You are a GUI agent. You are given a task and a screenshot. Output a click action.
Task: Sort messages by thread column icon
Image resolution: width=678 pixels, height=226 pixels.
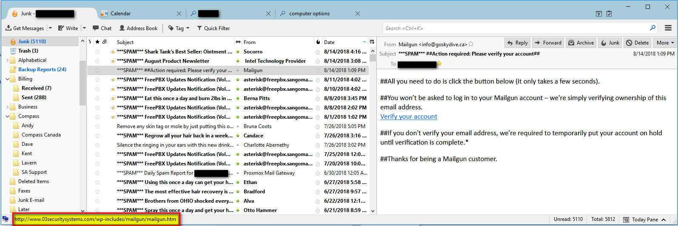coord(90,42)
